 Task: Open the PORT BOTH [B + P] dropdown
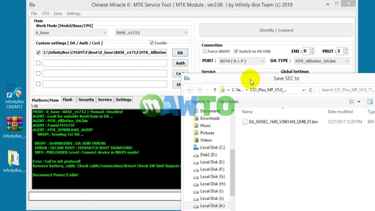(x=242, y=61)
